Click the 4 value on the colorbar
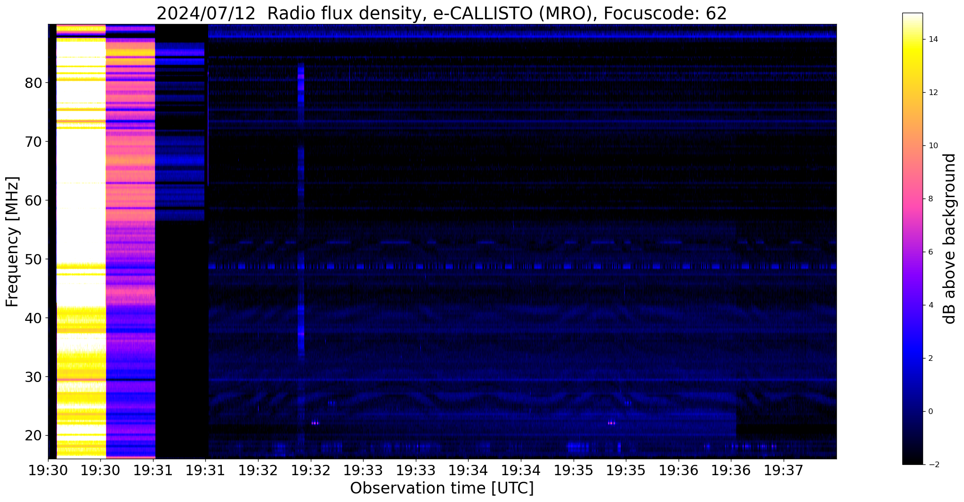Viewport: 964px width, 502px height. 930,305
